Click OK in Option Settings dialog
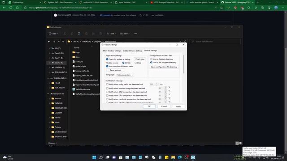 (149, 106)
